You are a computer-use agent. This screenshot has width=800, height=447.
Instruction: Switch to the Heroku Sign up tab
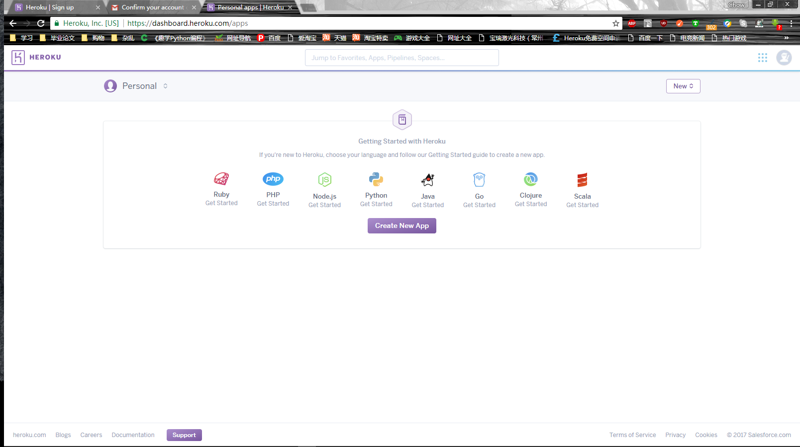coord(55,7)
